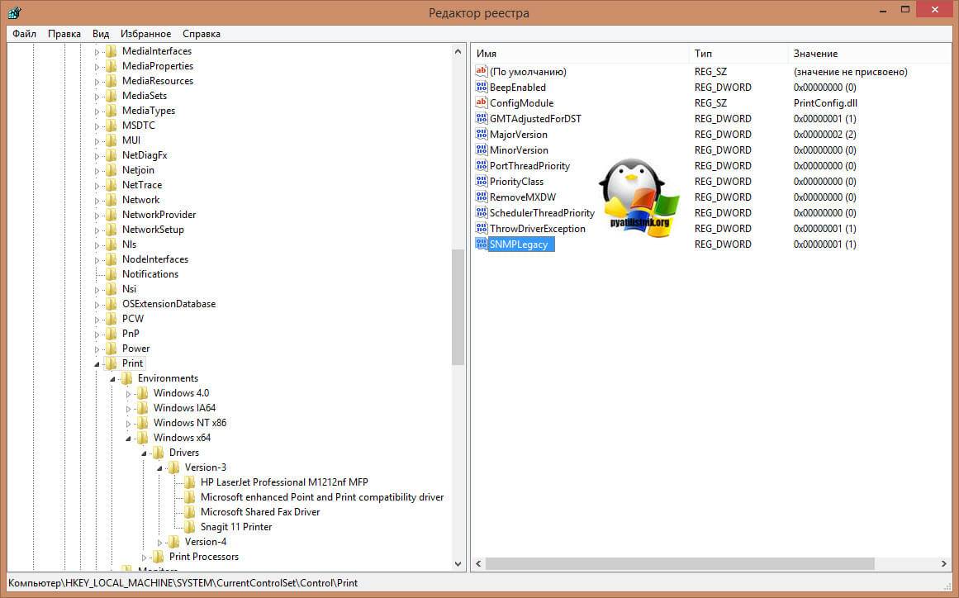This screenshot has width=959, height=598.
Task: Open the Файл menu
Action: click(x=25, y=34)
